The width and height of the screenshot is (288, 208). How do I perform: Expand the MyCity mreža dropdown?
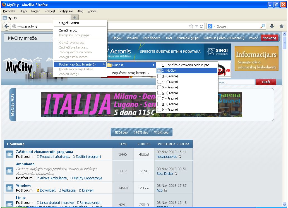29,38
